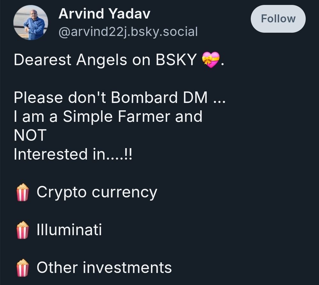
Task: Select the word BSKY in the post
Action: coord(176,60)
